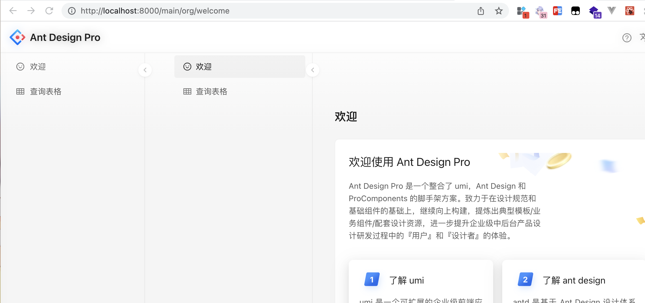This screenshot has height=303, width=645.
Task: Open help via question mark icon
Action: tap(627, 38)
